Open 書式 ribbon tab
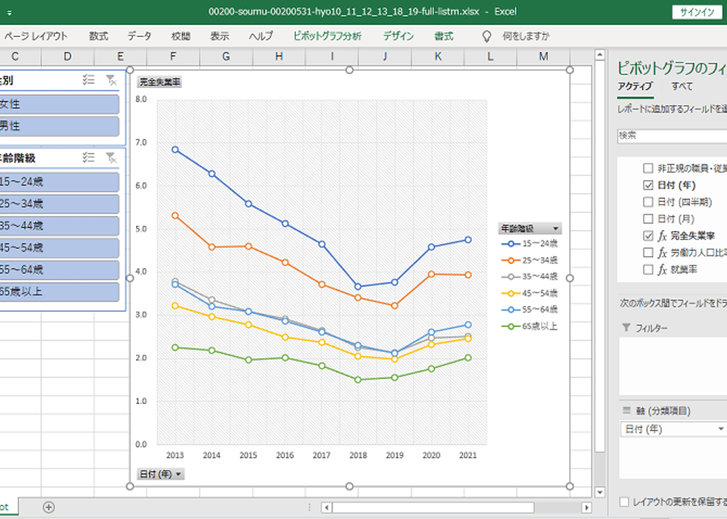Viewport: 727px width, 519px height. [444, 36]
